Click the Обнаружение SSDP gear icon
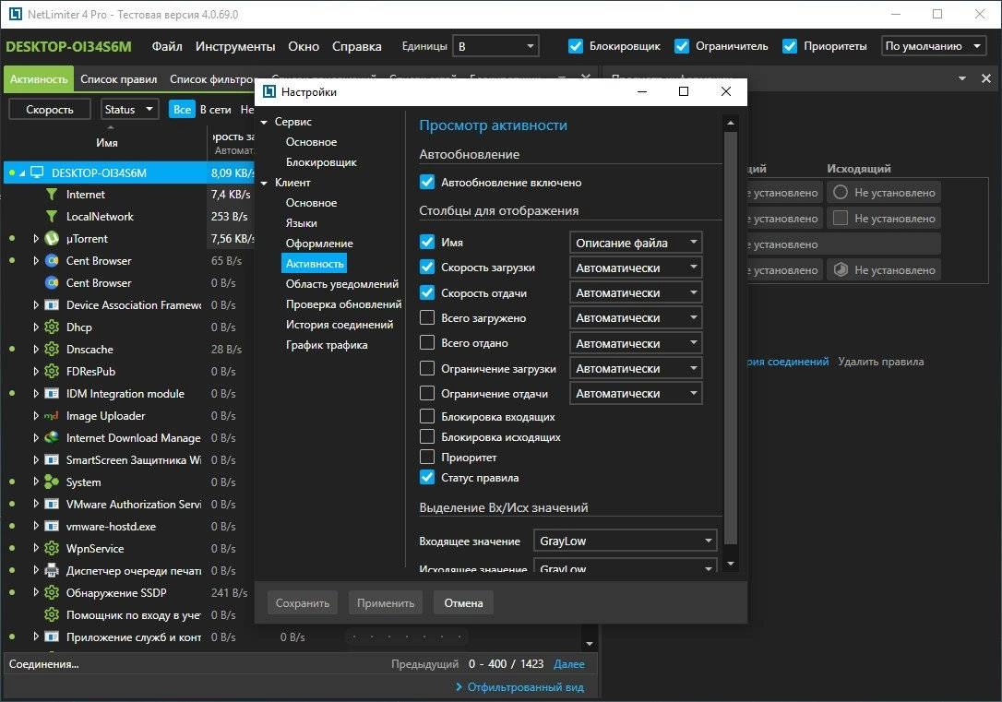The image size is (1002, 702). pyautogui.click(x=52, y=593)
